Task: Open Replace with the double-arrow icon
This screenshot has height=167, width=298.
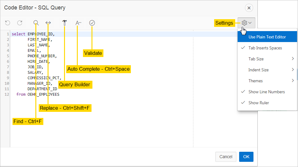Action: [x=48, y=23]
